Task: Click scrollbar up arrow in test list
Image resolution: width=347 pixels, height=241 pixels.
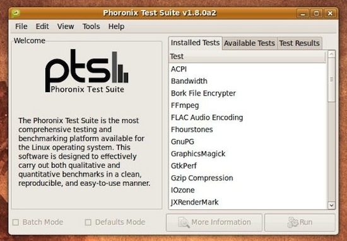Action: [x=331, y=54]
